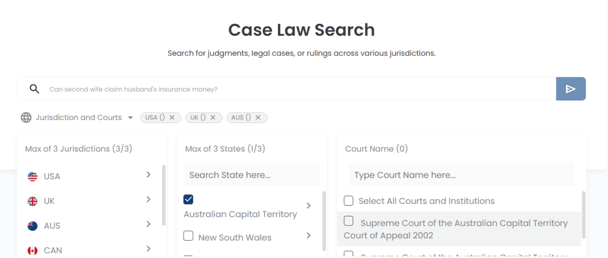
Task: Click the Search State here field
Action: (x=252, y=175)
